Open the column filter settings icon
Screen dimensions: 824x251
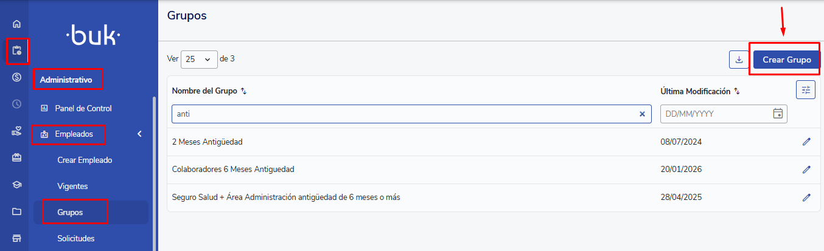point(806,90)
